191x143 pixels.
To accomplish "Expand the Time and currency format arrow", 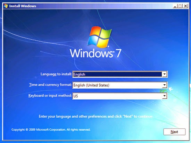I will pos(164,85).
